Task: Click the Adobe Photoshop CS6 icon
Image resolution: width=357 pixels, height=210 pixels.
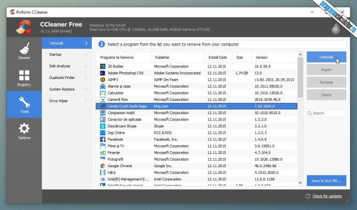Action: [x=103, y=73]
